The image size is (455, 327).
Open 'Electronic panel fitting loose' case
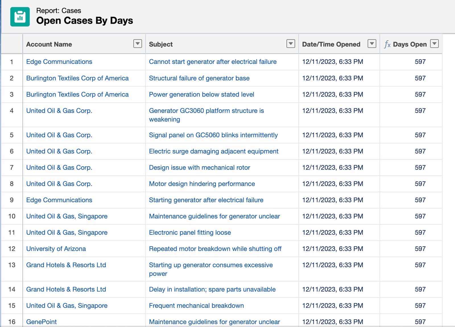point(190,233)
